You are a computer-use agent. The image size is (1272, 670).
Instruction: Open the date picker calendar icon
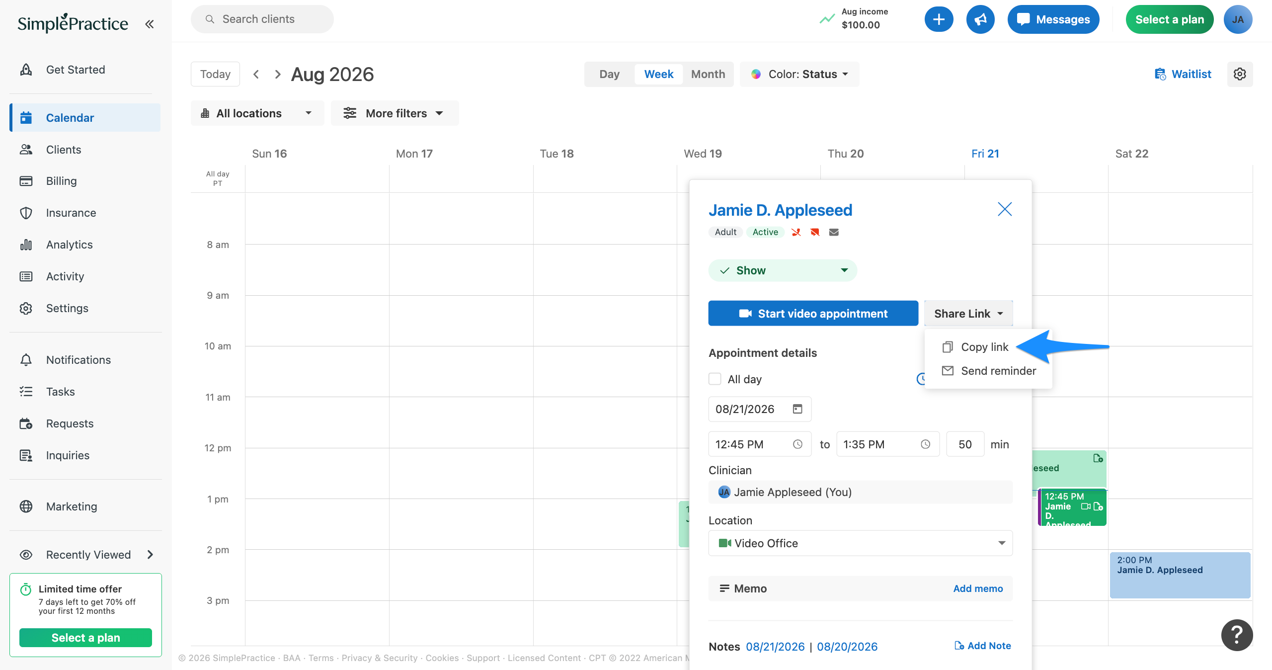point(797,409)
